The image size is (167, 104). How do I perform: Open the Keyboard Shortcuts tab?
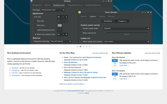pos(93,5)
